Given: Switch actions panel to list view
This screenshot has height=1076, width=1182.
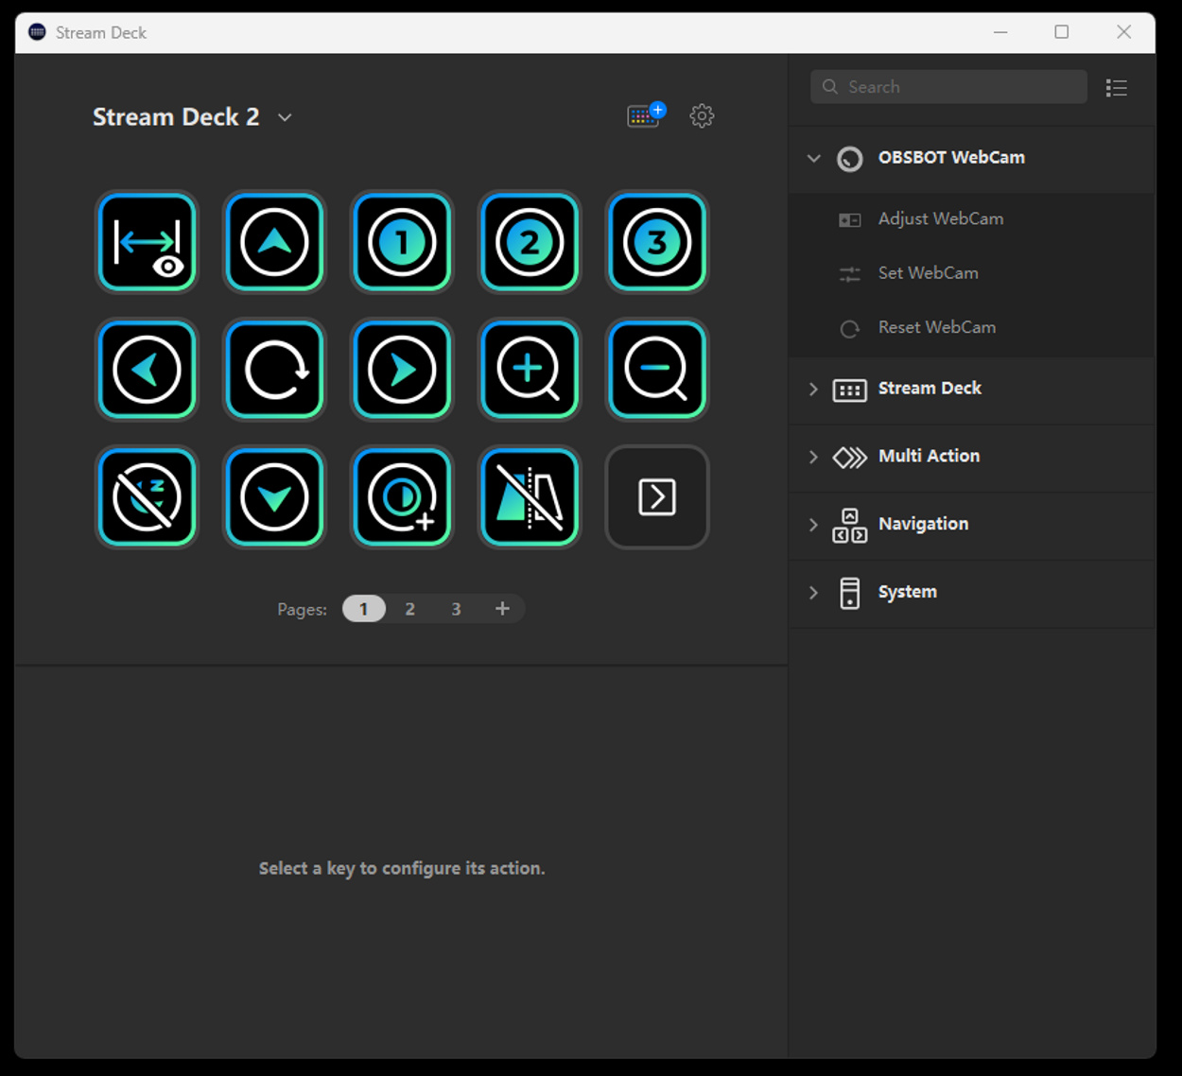Looking at the screenshot, I should pos(1117,87).
